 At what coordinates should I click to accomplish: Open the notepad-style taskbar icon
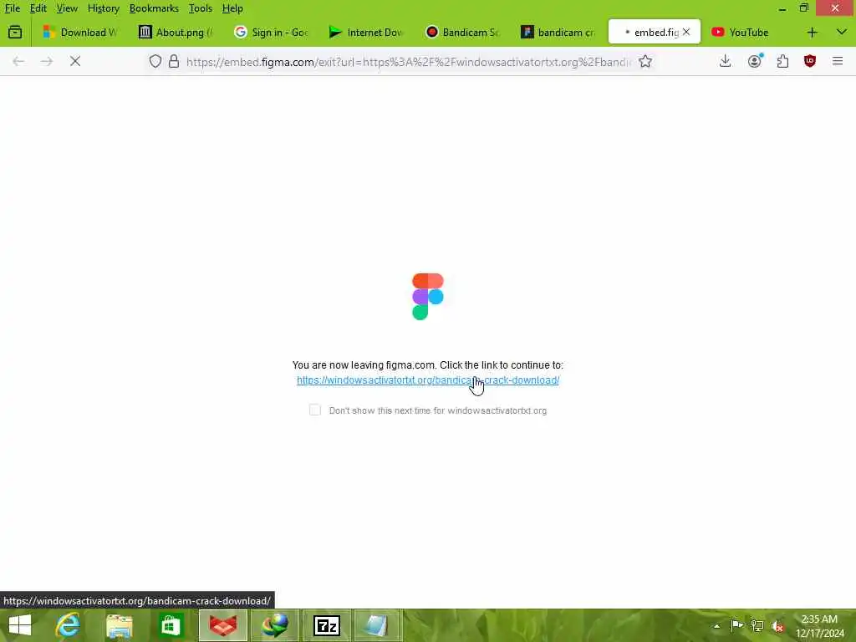[x=377, y=625]
